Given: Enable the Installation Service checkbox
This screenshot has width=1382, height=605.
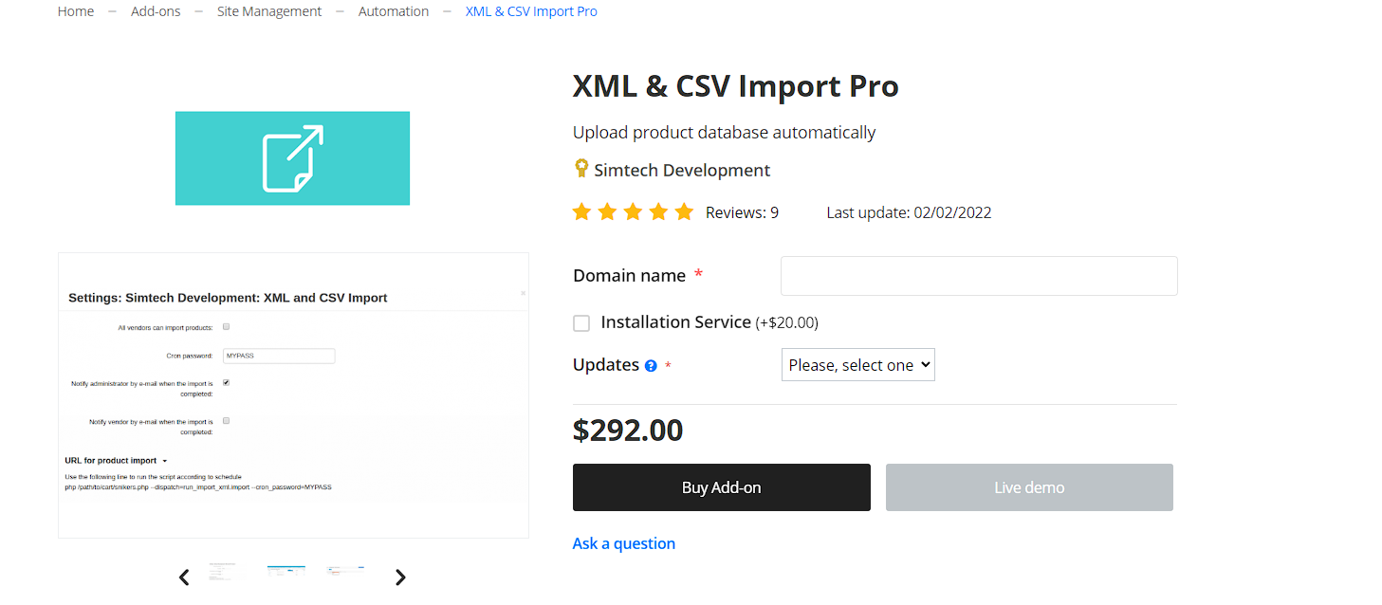Looking at the screenshot, I should click(581, 323).
